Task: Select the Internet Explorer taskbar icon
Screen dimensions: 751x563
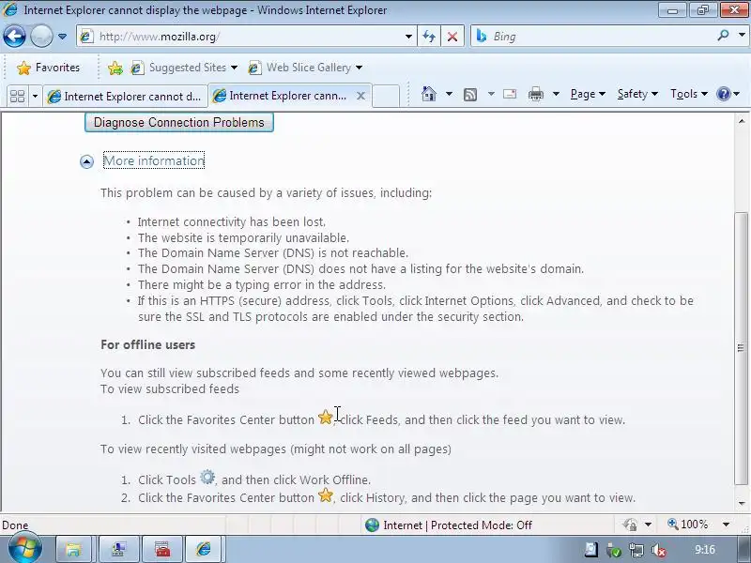Action: tap(204, 549)
